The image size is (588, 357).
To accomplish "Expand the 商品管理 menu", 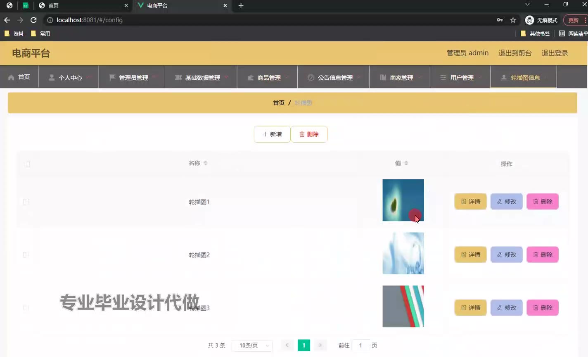I will click(x=267, y=77).
